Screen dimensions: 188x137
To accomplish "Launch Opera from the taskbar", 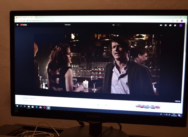I will [44, 107].
